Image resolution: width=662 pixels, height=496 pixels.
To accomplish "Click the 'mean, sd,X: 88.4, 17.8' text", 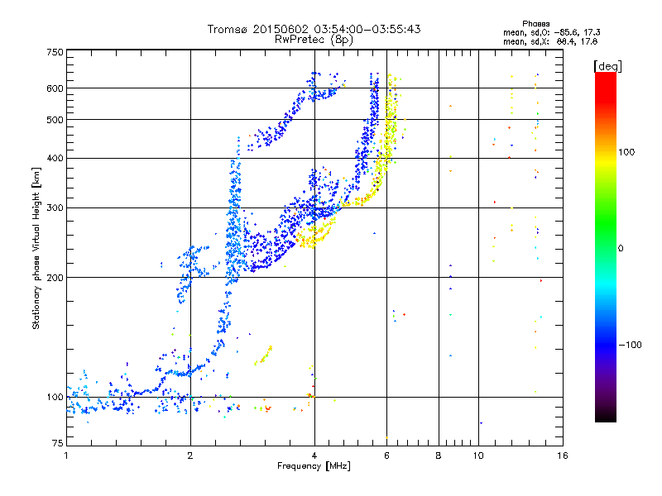I will pyautogui.click(x=550, y=42).
